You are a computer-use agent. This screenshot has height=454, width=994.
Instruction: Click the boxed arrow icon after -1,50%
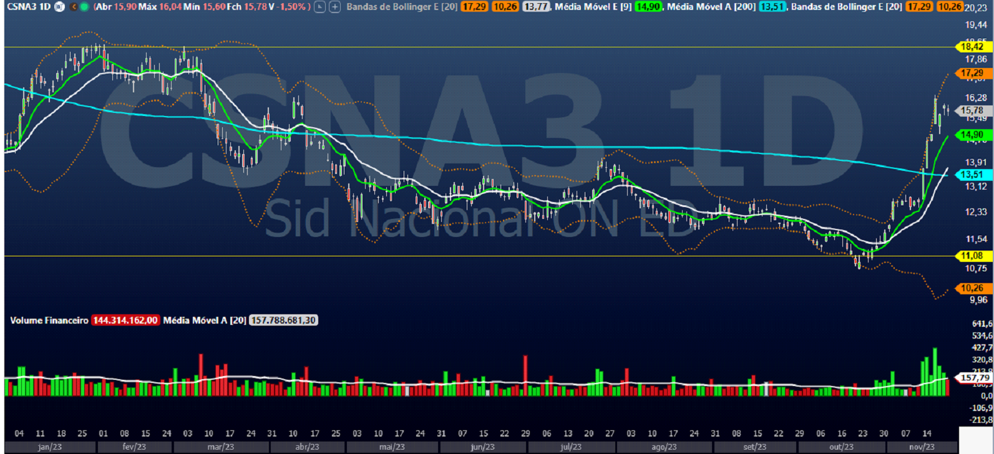click(x=319, y=7)
